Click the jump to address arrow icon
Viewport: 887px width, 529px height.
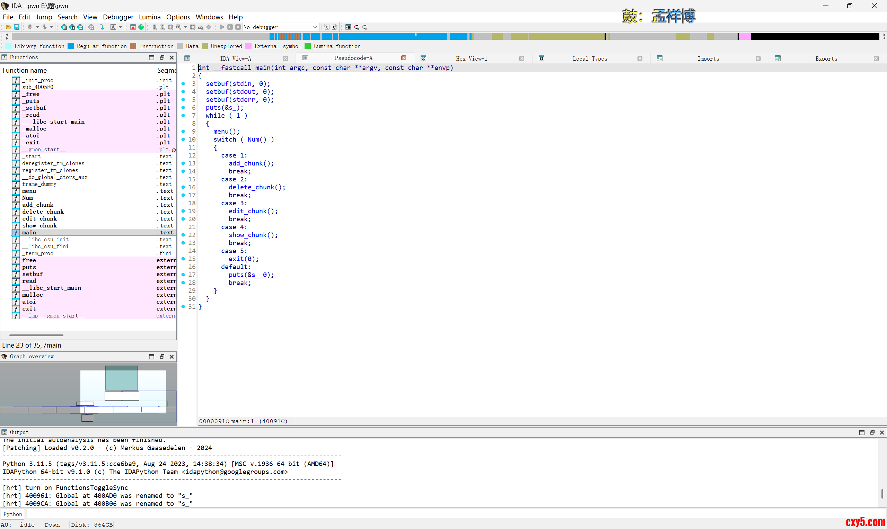[102, 27]
